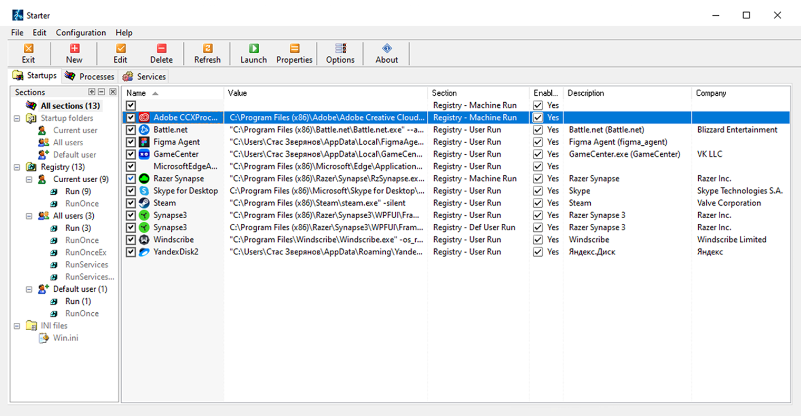Viewport: 801px width, 416px height.
Task: Toggle the Enabled checkbox in the Steam row
Action: point(538,203)
